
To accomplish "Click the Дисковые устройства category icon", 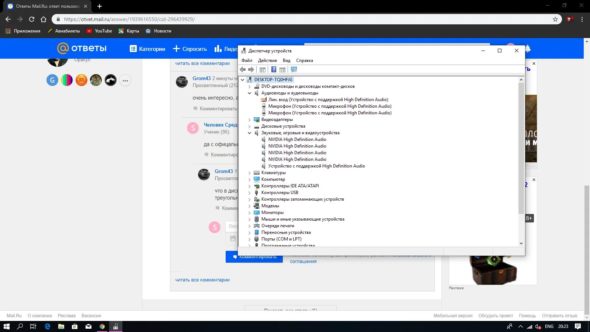I will point(257,126).
